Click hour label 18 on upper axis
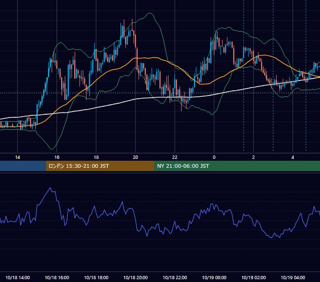Viewport: 320px width, 282px height. tap(96, 157)
